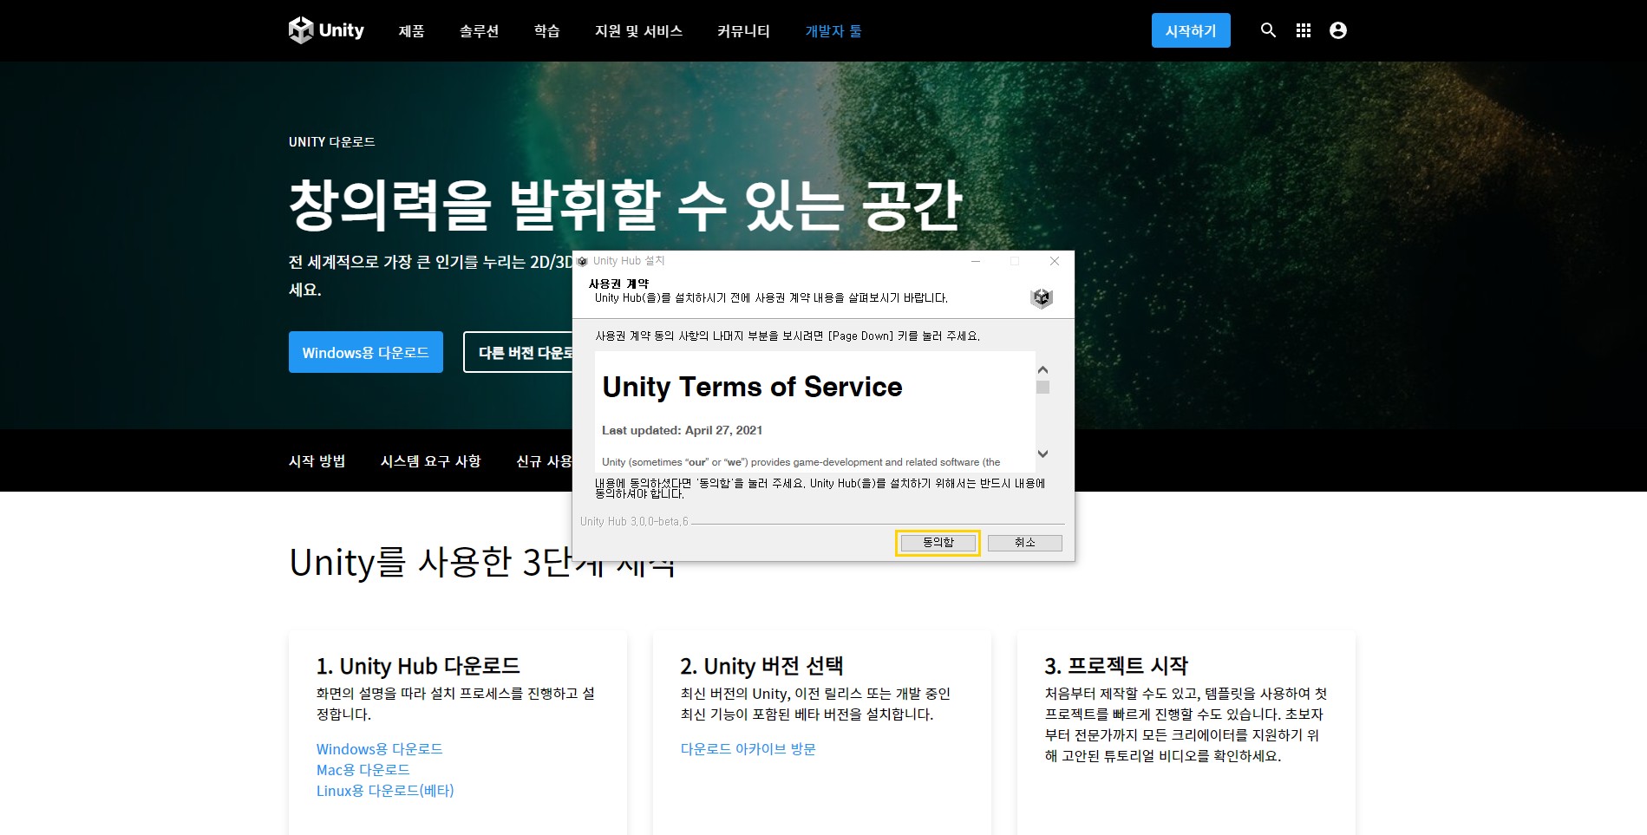Open 다운로드 아카이브 방문 link
The height and width of the screenshot is (835, 1647).
pos(748,749)
